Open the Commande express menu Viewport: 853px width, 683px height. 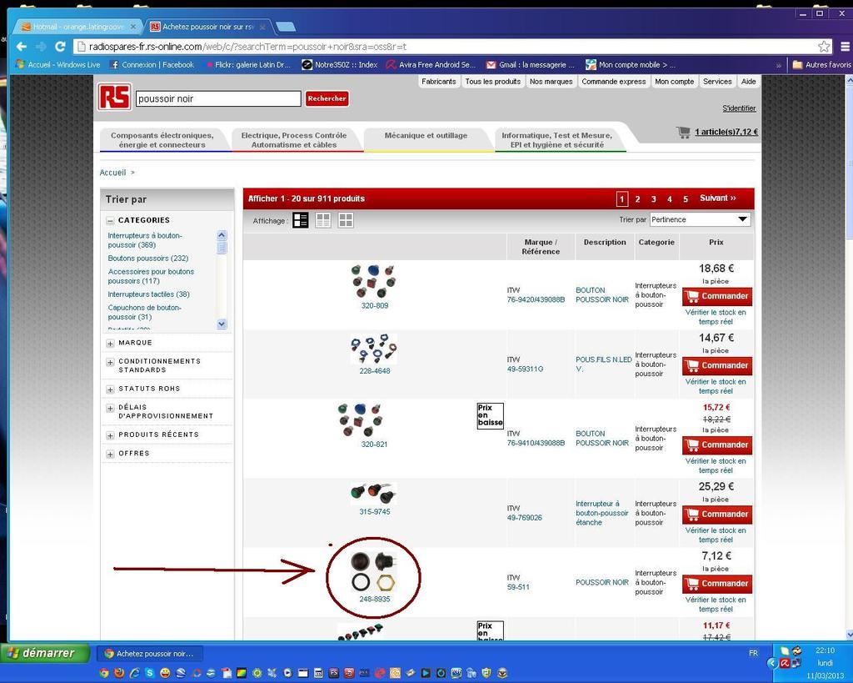click(x=614, y=82)
